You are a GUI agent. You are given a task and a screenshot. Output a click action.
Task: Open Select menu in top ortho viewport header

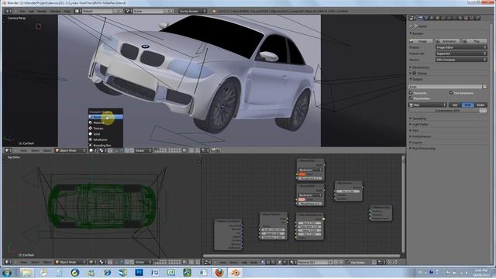click(35, 262)
